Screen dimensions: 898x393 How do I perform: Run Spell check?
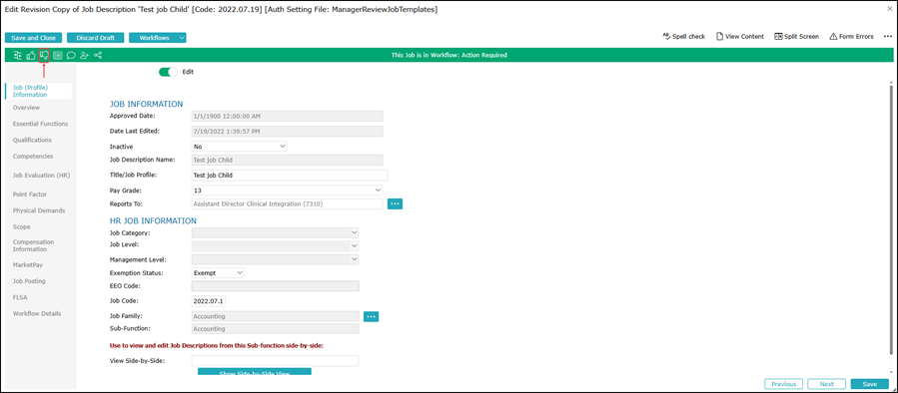click(684, 36)
